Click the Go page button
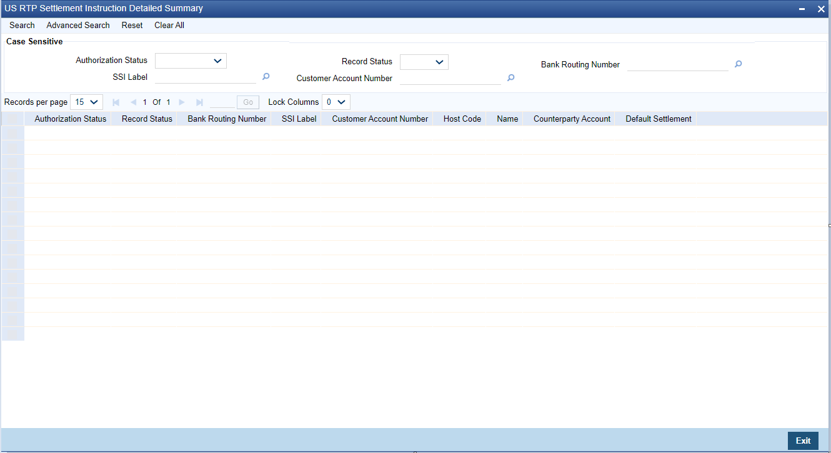Screen dimensions: 831x453 248,102
